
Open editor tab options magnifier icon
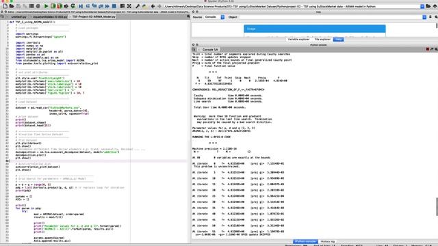pos(188,16)
